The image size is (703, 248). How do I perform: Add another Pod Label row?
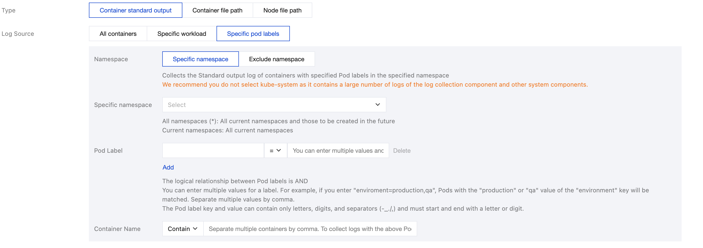(168, 167)
